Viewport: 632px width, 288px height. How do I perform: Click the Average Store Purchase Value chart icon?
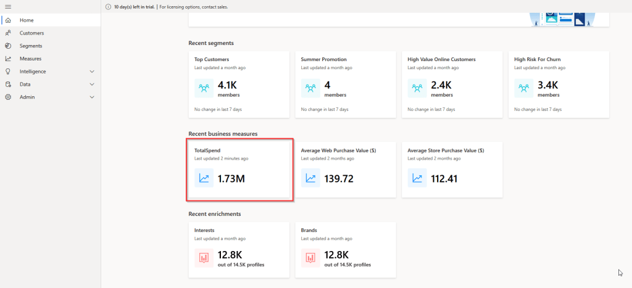(418, 178)
